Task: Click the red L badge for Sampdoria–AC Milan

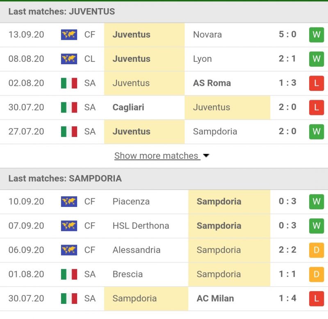Action: tap(316, 299)
